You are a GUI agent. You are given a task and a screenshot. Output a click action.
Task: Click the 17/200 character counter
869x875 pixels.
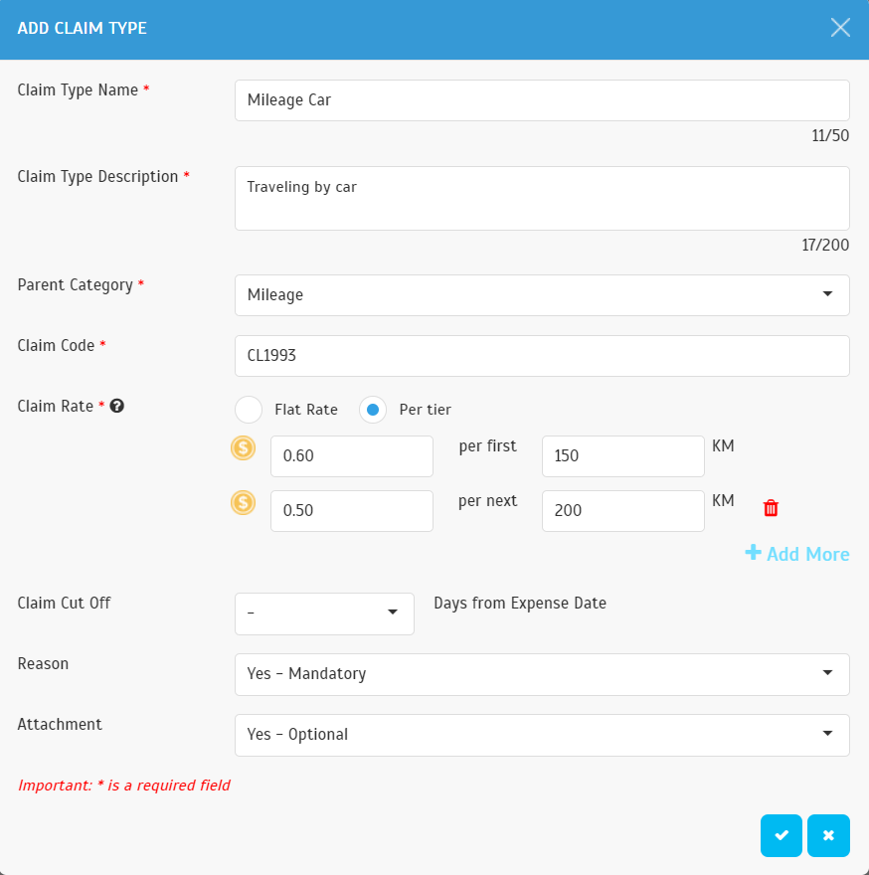(825, 245)
